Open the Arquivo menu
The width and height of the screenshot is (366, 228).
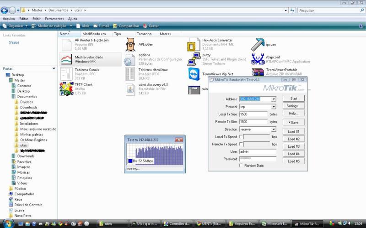tap(9, 19)
